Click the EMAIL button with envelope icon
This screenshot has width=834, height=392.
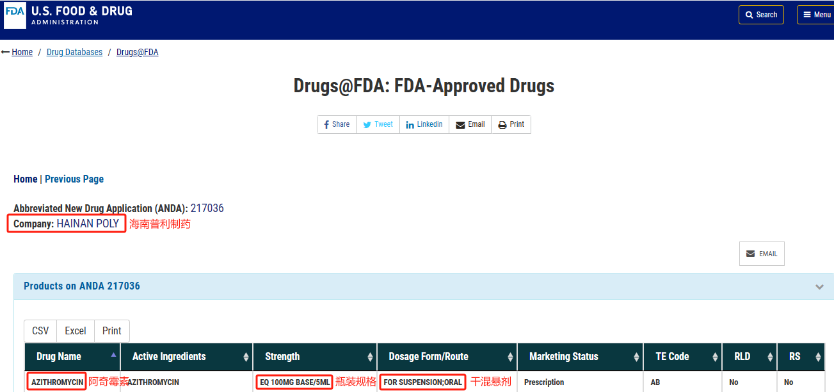pos(762,254)
